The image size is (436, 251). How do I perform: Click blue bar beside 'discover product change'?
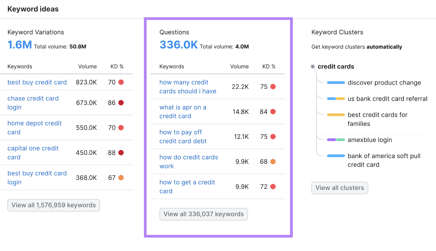click(336, 83)
